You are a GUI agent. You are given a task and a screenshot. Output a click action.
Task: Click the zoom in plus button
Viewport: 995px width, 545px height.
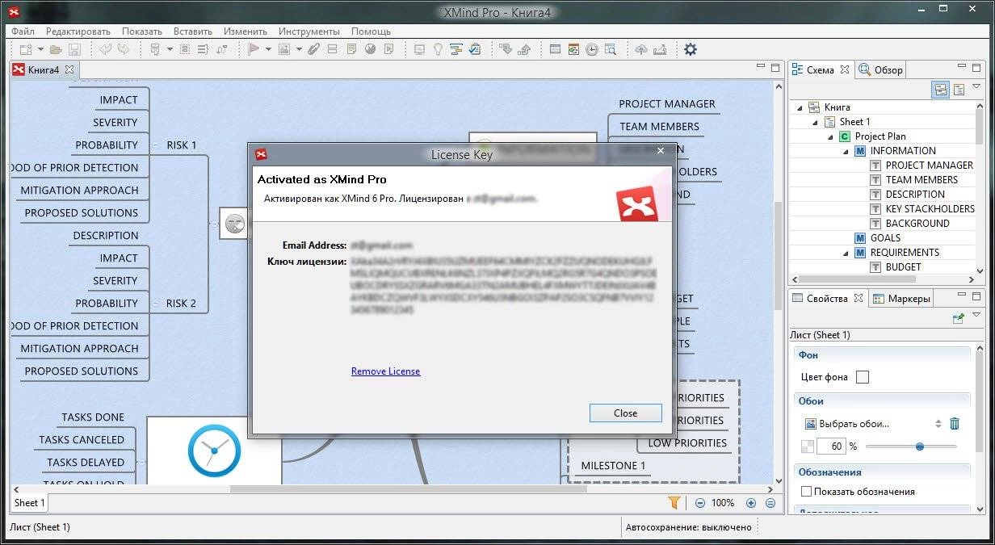coord(751,502)
